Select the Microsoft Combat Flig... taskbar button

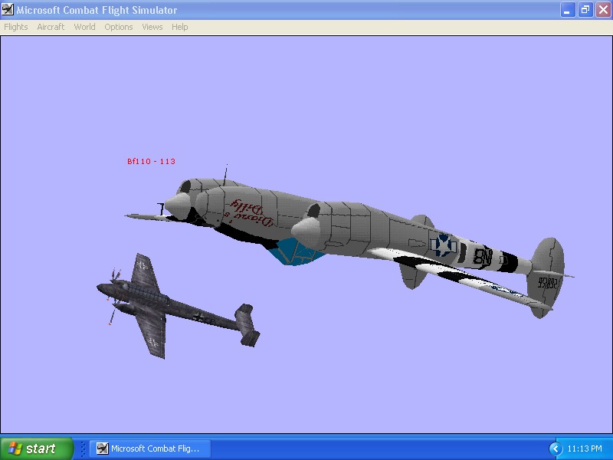point(150,449)
